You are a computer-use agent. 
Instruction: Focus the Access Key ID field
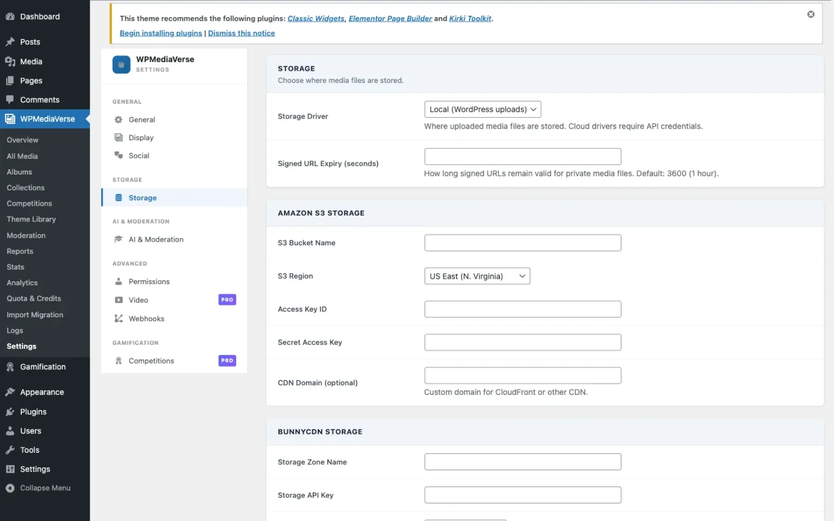click(523, 309)
